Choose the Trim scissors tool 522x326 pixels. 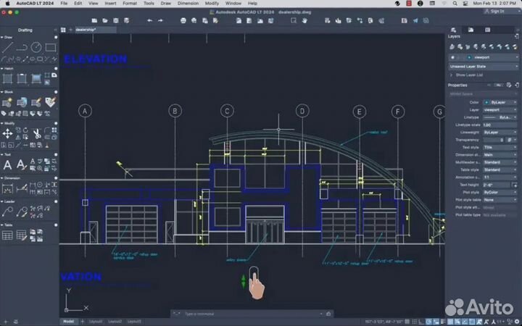pyautogui.click(x=37, y=133)
